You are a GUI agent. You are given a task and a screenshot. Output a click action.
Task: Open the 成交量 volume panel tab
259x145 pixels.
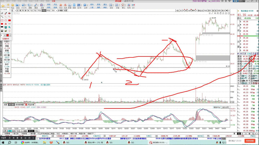coord(11,105)
